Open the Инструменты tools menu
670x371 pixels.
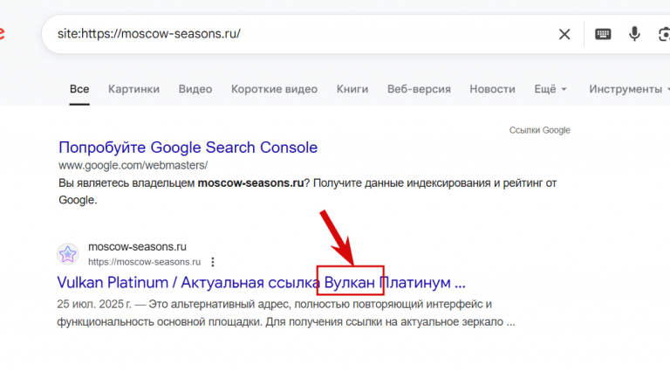click(628, 89)
